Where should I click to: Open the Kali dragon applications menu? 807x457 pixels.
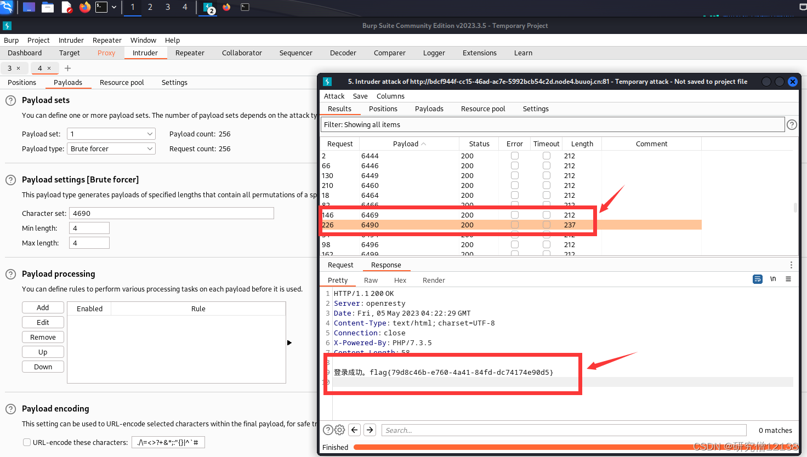click(7, 7)
